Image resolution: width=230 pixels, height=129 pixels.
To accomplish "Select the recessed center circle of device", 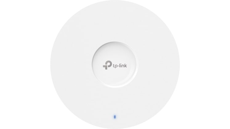I will click(115, 64).
